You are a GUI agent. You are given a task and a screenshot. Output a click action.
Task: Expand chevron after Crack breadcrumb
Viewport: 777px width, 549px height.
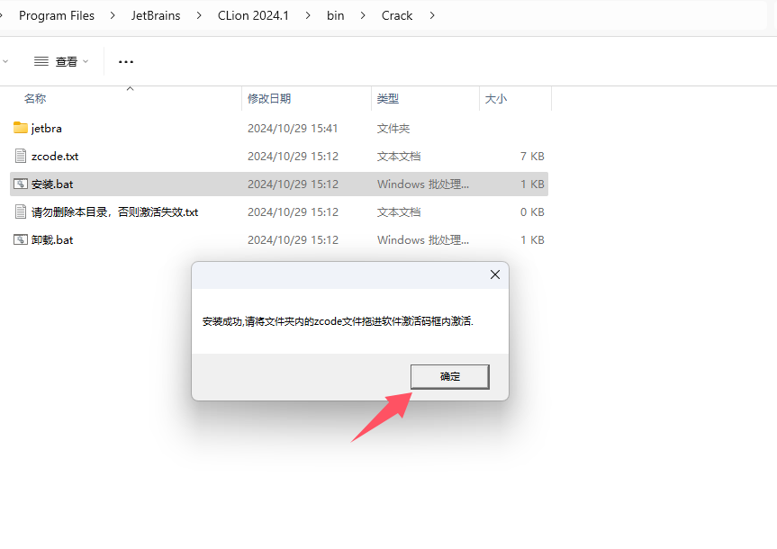point(432,16)
